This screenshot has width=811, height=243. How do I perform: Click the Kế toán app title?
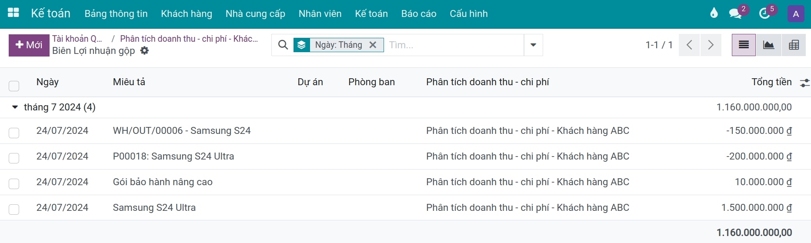50,13
